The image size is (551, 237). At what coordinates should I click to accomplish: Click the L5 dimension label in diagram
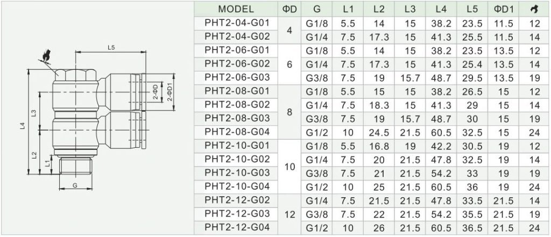111,48
